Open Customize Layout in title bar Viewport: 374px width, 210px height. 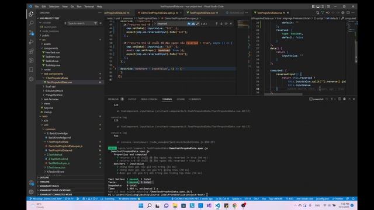pyautogui.click(x=328, y=6)
